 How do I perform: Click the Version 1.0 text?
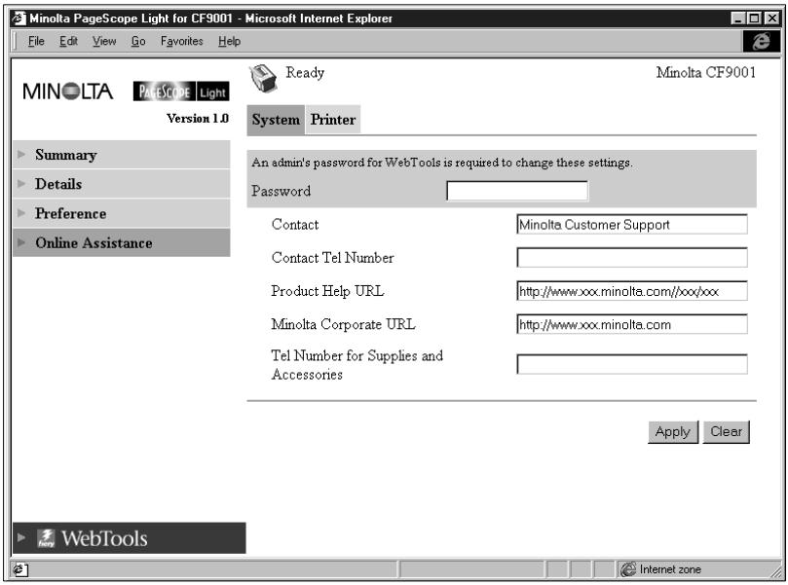click(198, 119)
